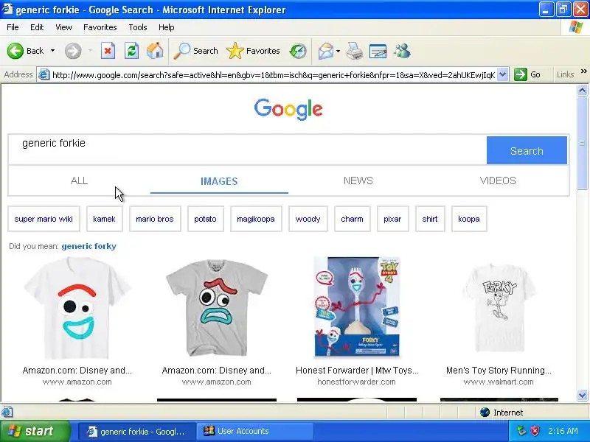The image size is (590, 442).
Task: Click the scrollbar down arrow
Action: tap(582, 395)
